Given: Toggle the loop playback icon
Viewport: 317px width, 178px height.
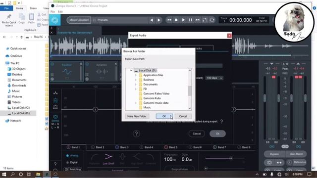Looking at the screenshot, I should pyautogui.click(x=212, y=20).
